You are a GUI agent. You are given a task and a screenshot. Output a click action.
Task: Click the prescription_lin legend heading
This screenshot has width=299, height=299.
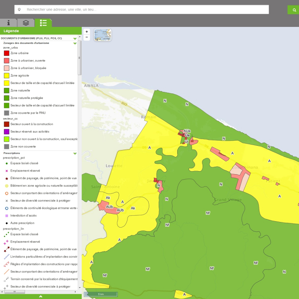coord(13,229)
